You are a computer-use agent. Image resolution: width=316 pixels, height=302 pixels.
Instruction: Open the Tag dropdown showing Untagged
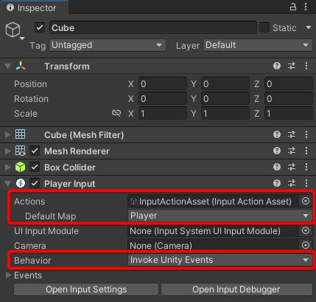click(108, 45)
